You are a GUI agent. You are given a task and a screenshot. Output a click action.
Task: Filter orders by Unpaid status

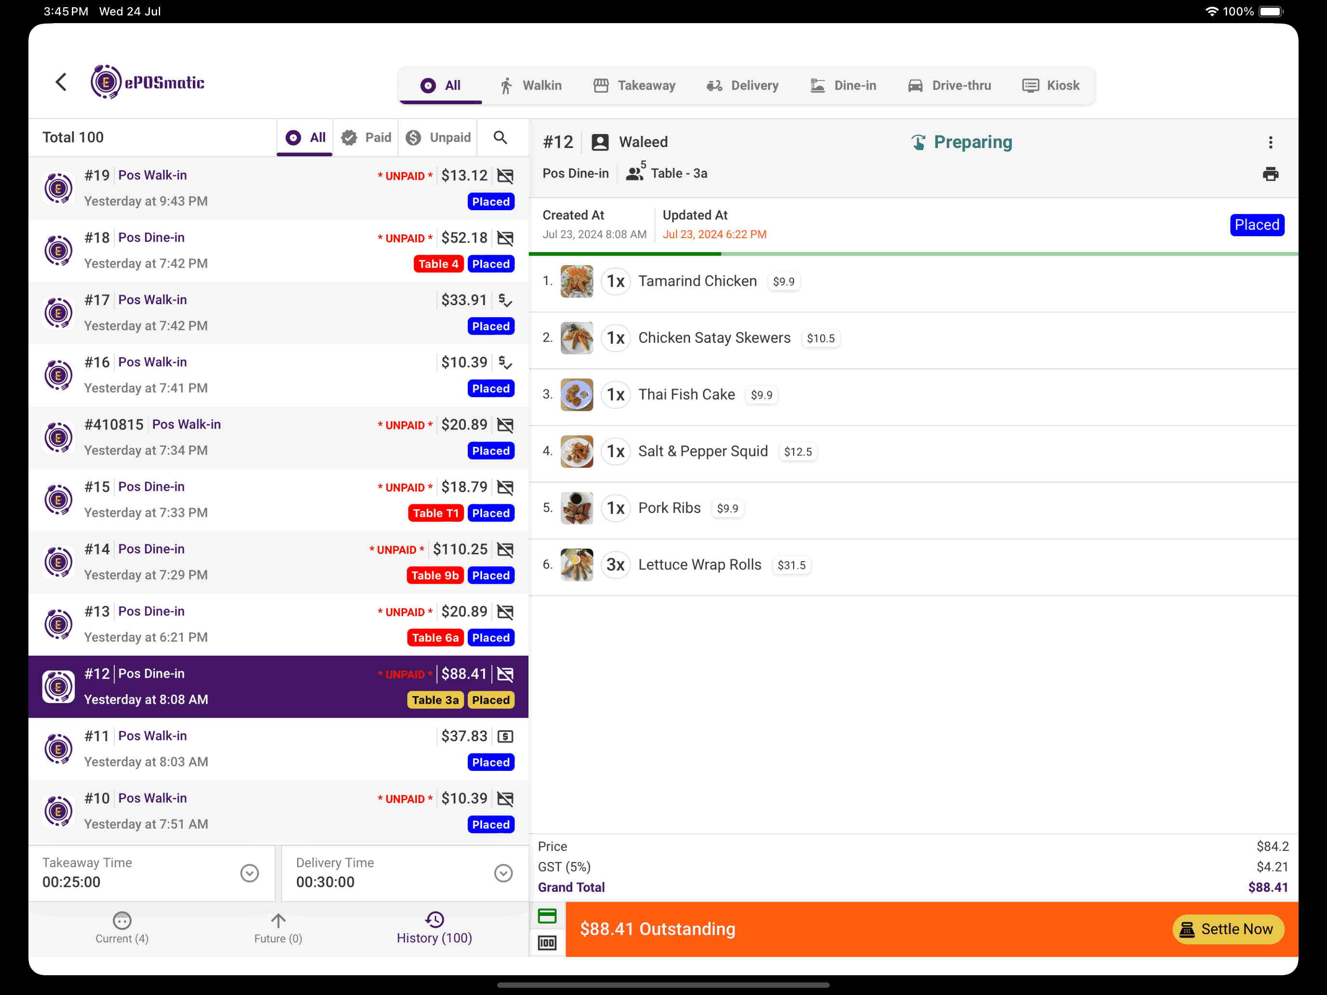coord(438,137)
